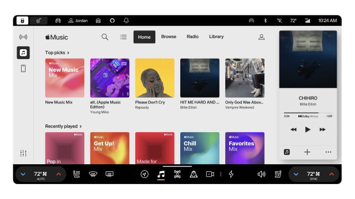Tap the cellular signal bars icon
The width and height of the screenshot is (355, 199).
click(x=307, y=20)
